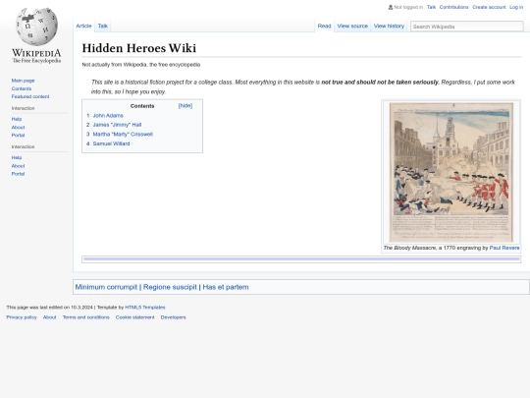This screenshot has width=530, height=398.
Task: Click the Minimum corrumpit link
Action: point(106,287)
